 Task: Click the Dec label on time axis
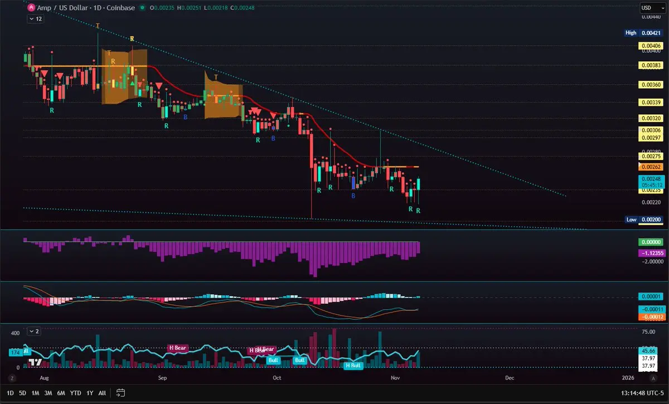click(x=510, y=378)
